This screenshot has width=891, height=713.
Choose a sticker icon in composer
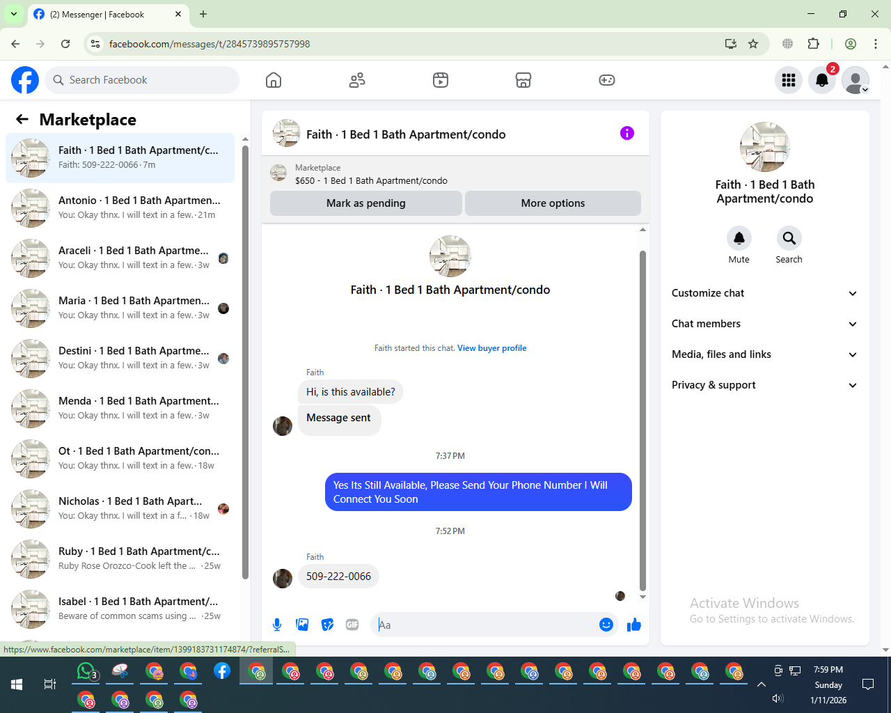click(x=327, y=625)
